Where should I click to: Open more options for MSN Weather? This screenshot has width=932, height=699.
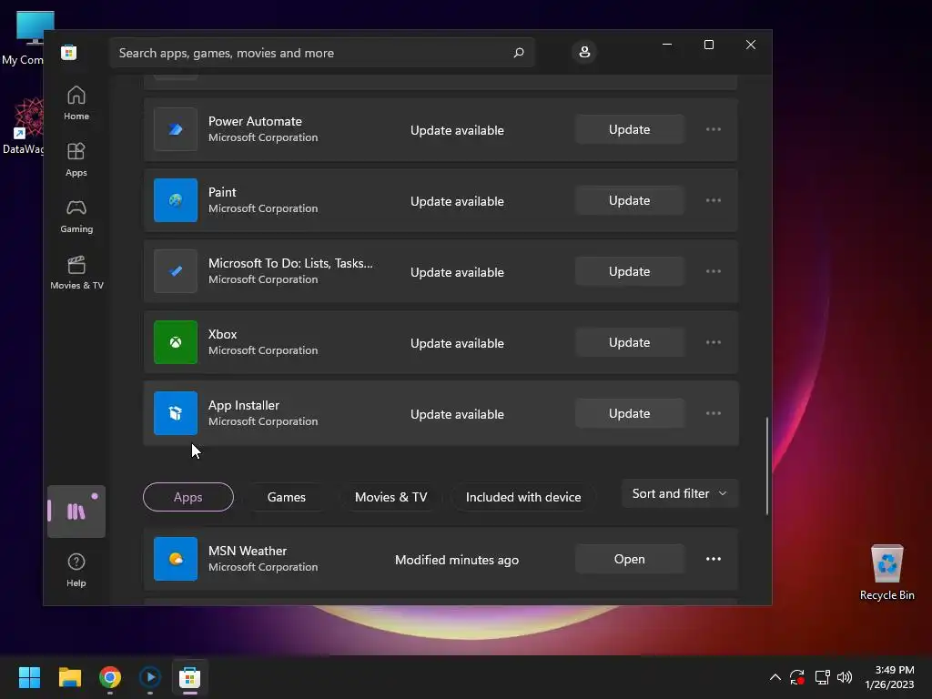pyautogui.click(x=714, y=559)
